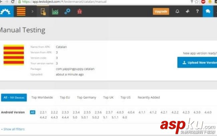Open the blue gears automation icon
The height and width of the screenshot is (136, 217).
[67, 11]
